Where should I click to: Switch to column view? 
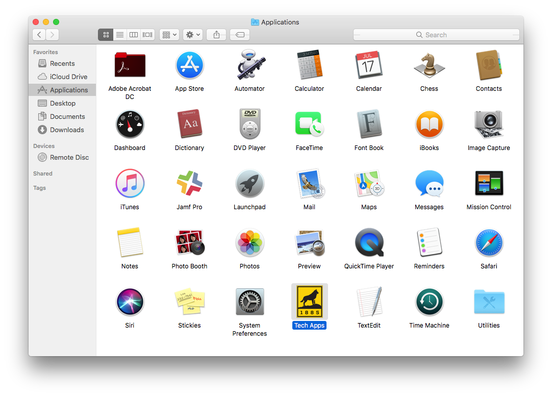134,35
